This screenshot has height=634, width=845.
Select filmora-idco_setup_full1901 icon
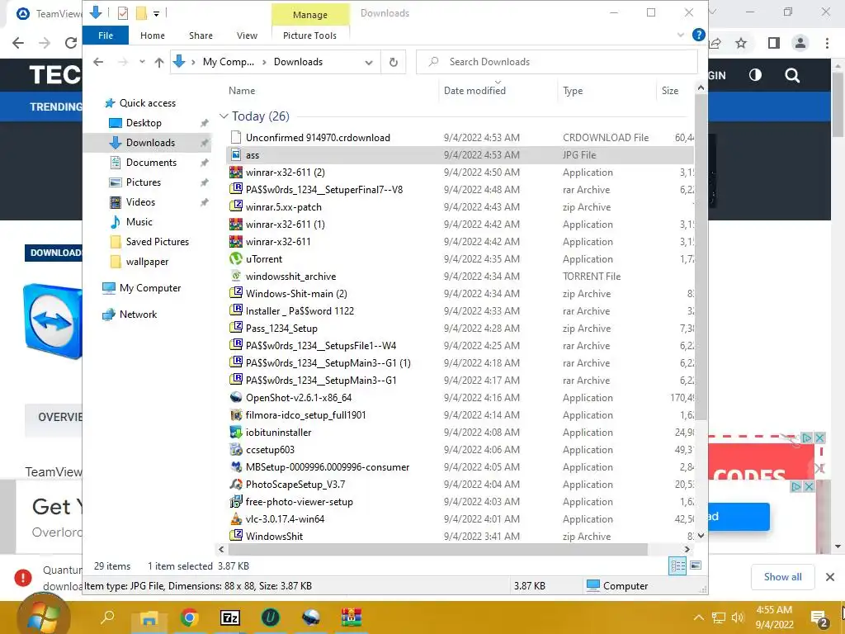tap(235, 414)
